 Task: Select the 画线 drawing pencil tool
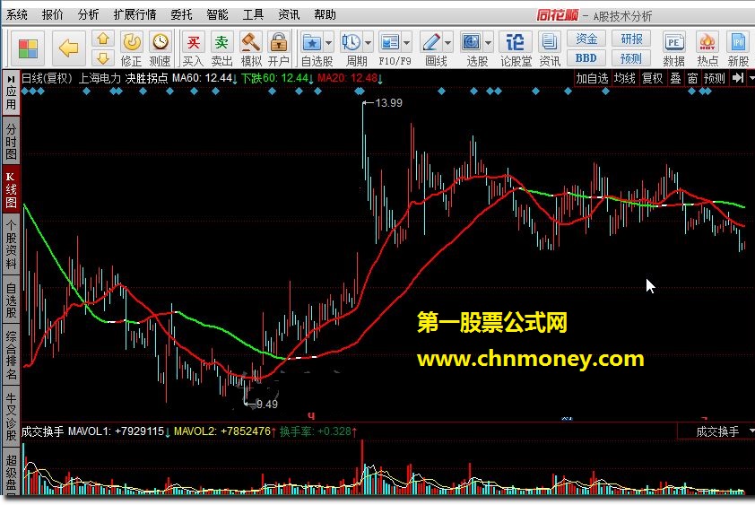pos(431,43)
